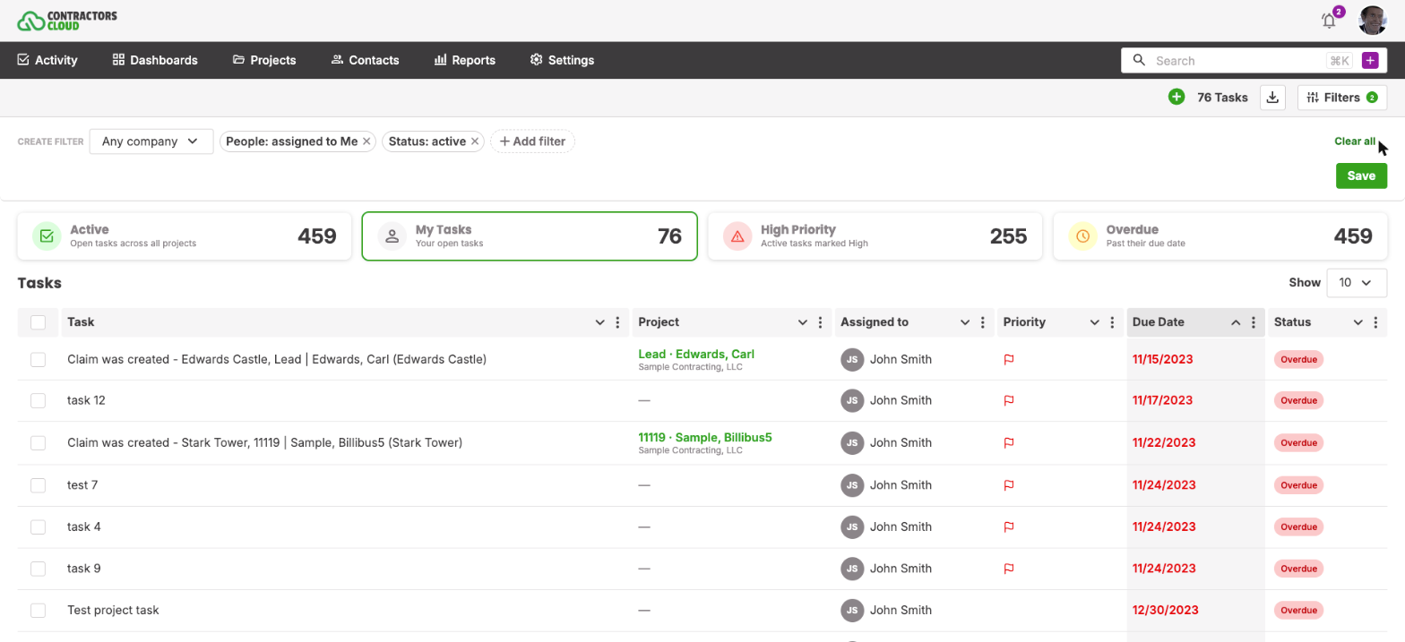The width and height of the screenshot is (1405, 642).
Task: Expand the Assigned to column chevron
Action: point(965,322)
